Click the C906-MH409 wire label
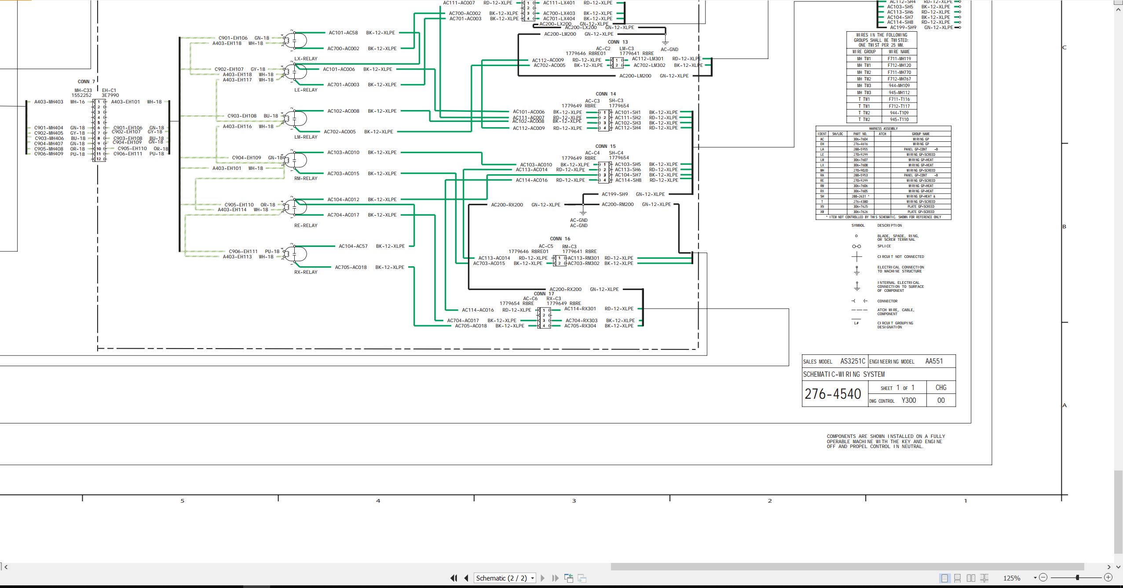This screenshot has width=1123, height=588. 49,154
